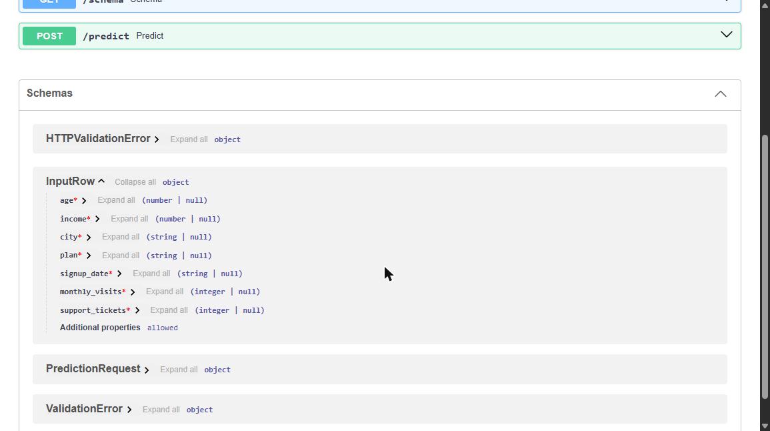The image size is (770, 431).
Task: Click the Predict summary text
Action: pos(150,36)
